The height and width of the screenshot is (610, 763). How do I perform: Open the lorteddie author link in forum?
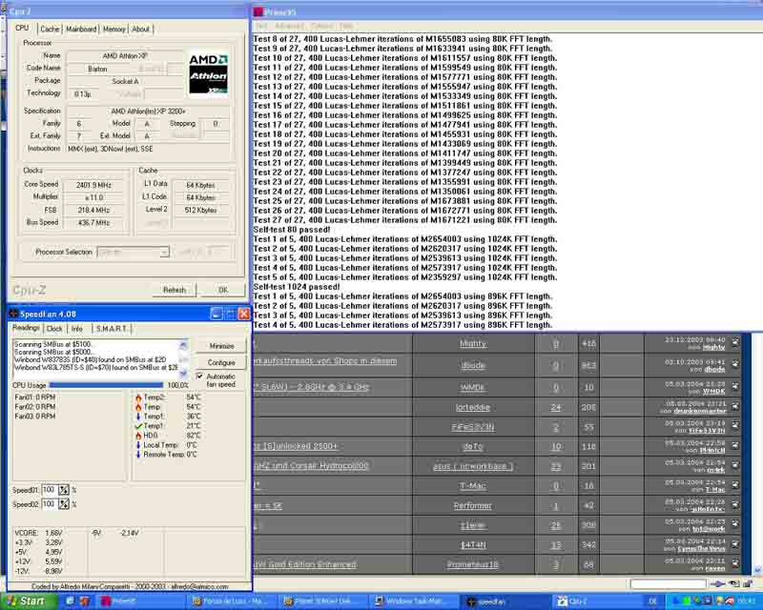[473, 407]
